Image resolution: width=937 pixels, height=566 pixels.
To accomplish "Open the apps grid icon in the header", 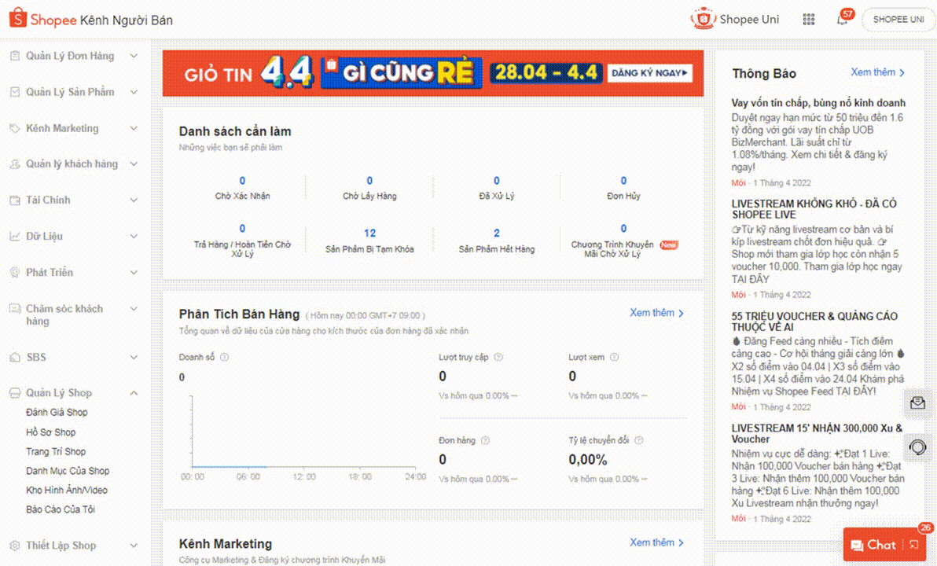I will coord(808,19).
